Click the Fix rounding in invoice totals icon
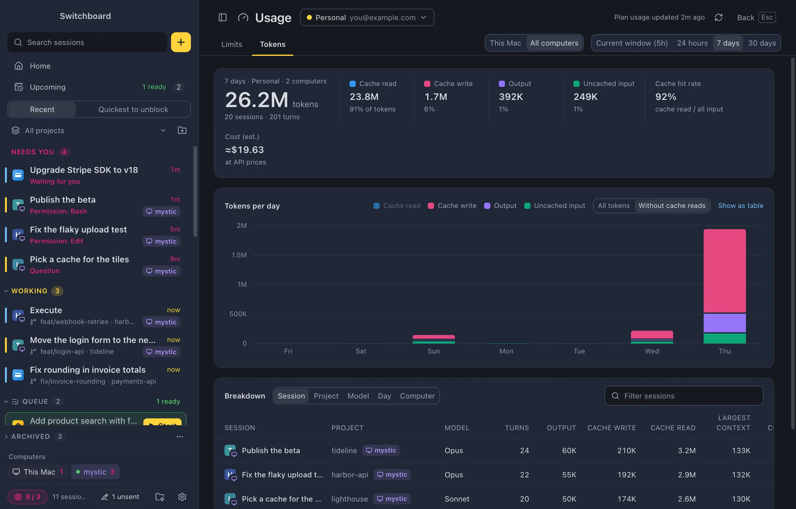Viewport: 796px width, 509px height. tap(18, 375)
